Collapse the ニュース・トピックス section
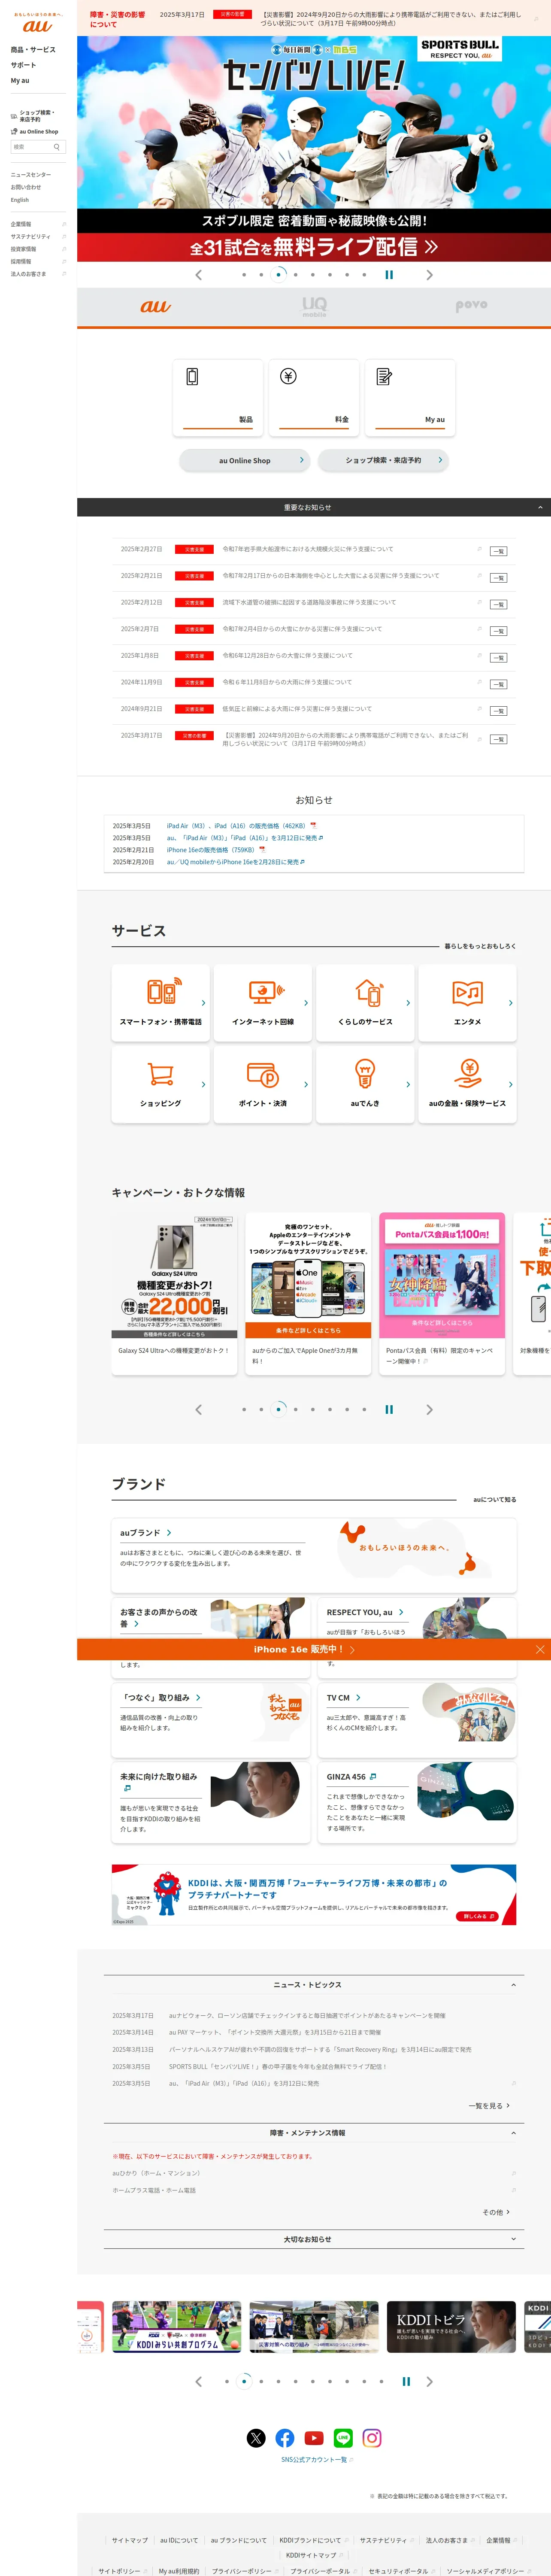 click(314, 1984)
